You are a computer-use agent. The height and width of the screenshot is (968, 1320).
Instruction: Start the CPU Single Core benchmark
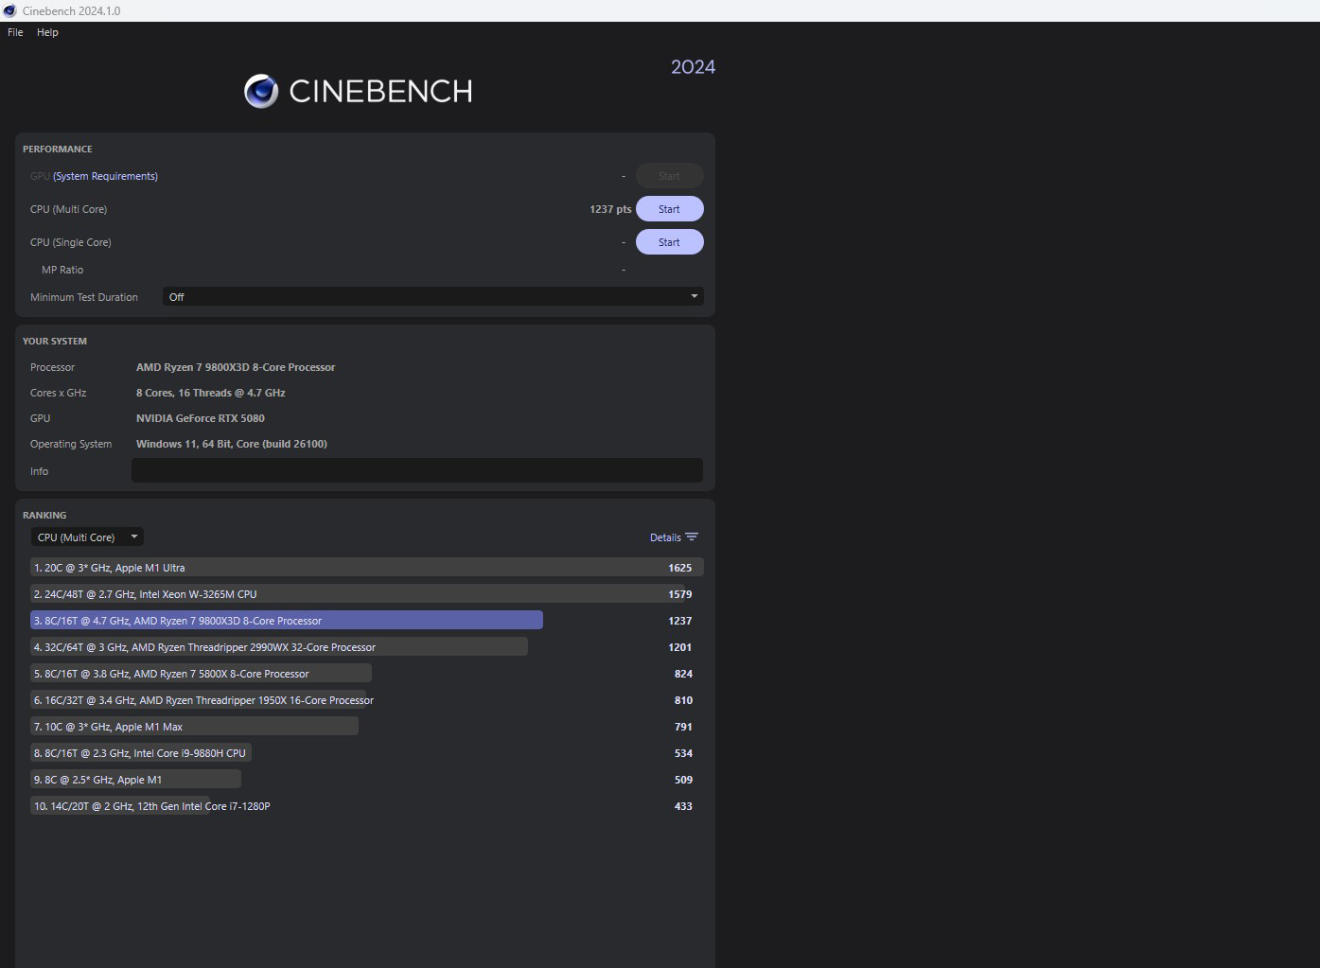tap(669, 242)
